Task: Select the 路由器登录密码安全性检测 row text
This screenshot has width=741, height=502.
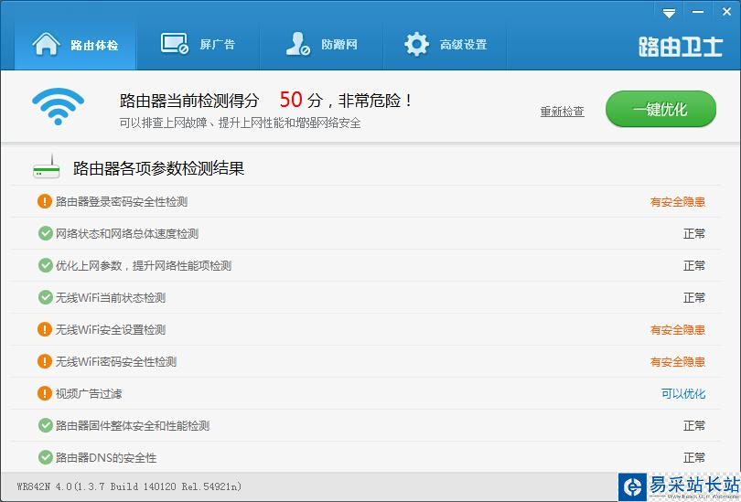Action: [122, 202]
